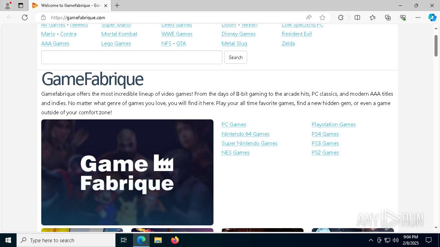Open the Nintendo 64 Games link

click(x=245, y=134)
